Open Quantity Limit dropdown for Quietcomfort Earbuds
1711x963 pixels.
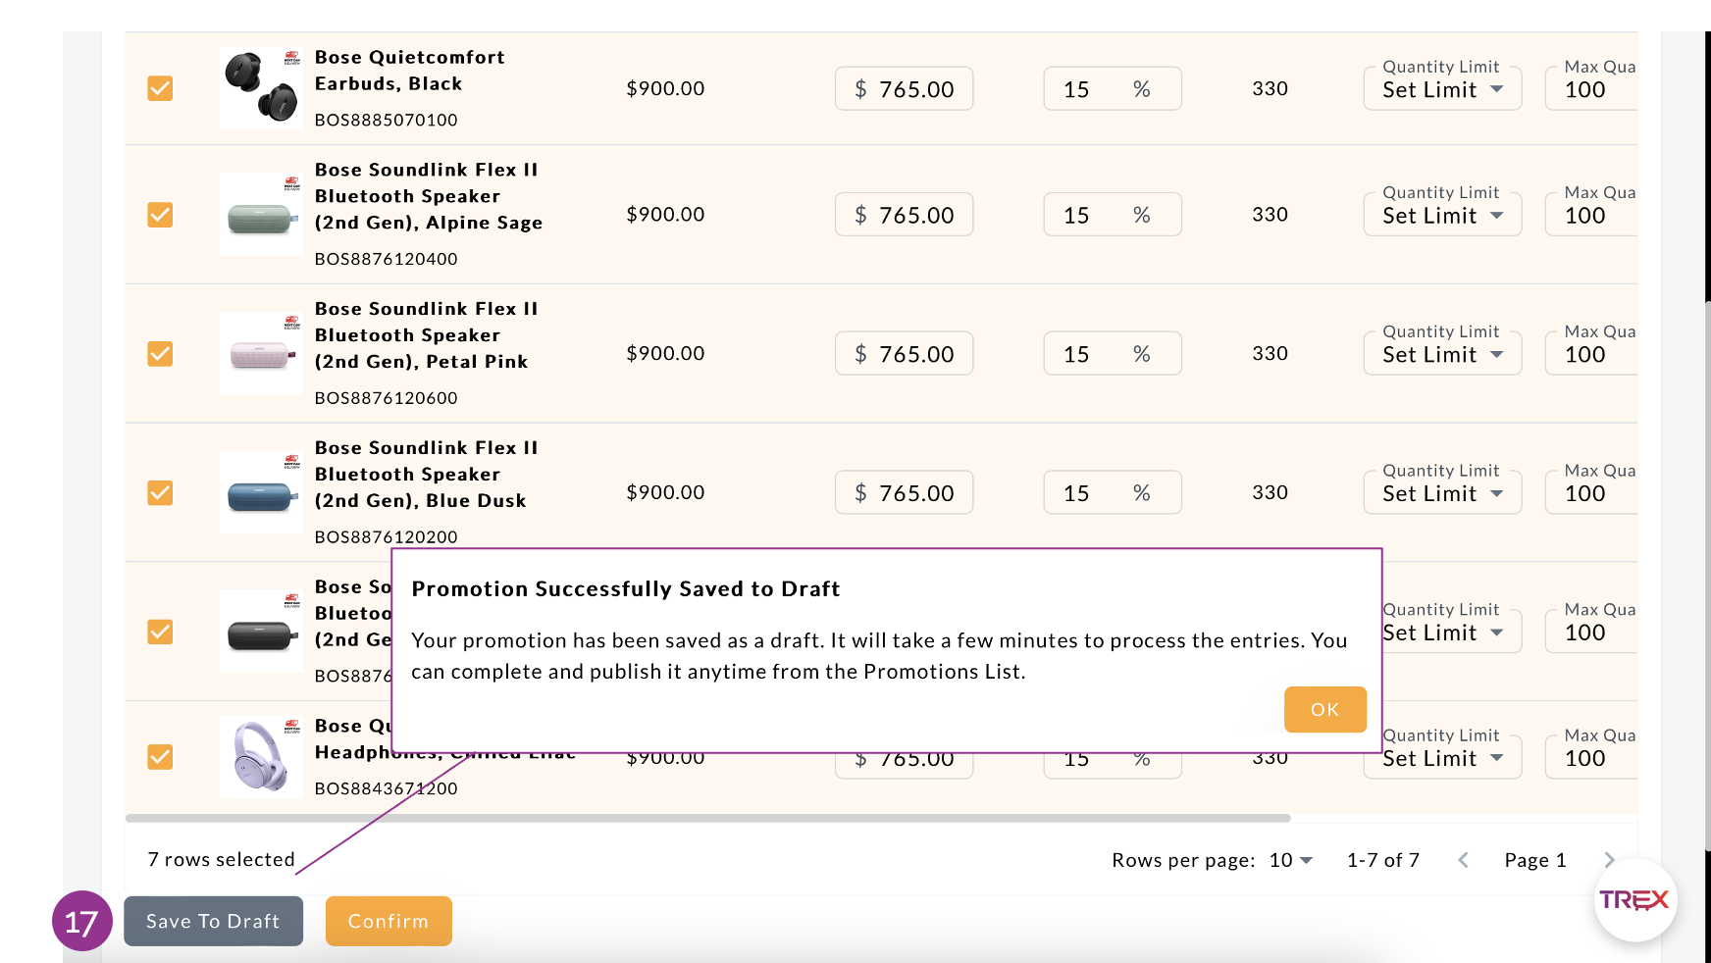pyautogui.click(x=1441, y=90)
